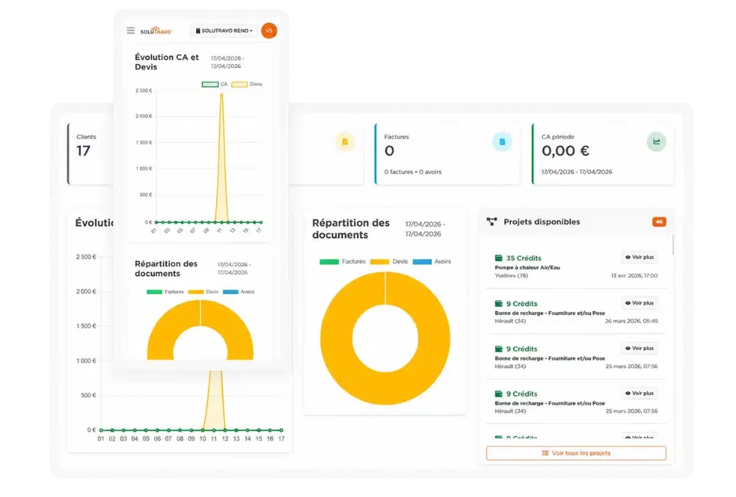Click Voir tous les projets button
The height and width of the screenshot is (497, 736).
pos(576,453)
